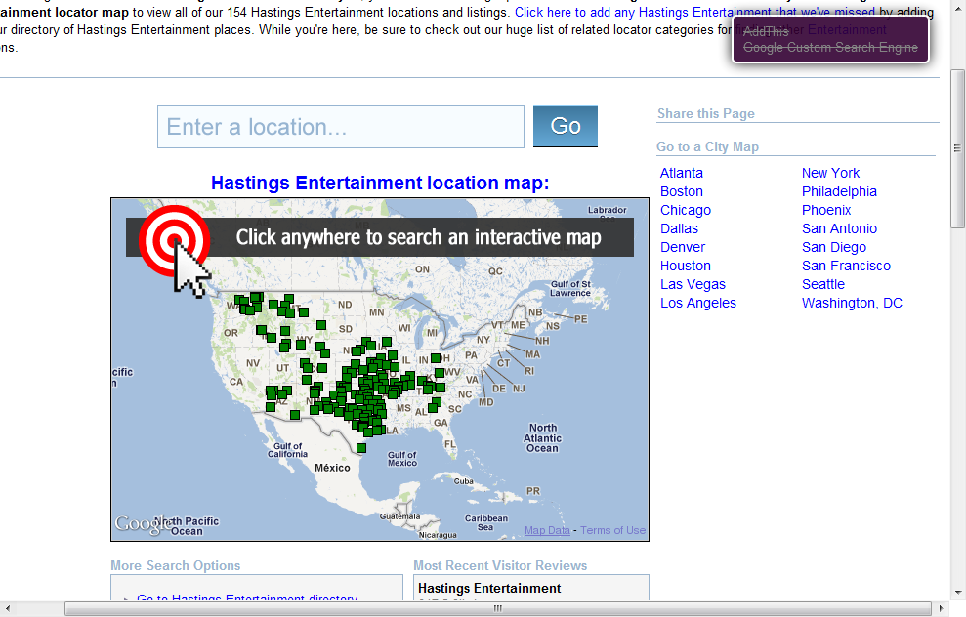This screenshot has height=617, width=966.
Task: Open the San Antonio city map
Action: (x=839, y=228)
